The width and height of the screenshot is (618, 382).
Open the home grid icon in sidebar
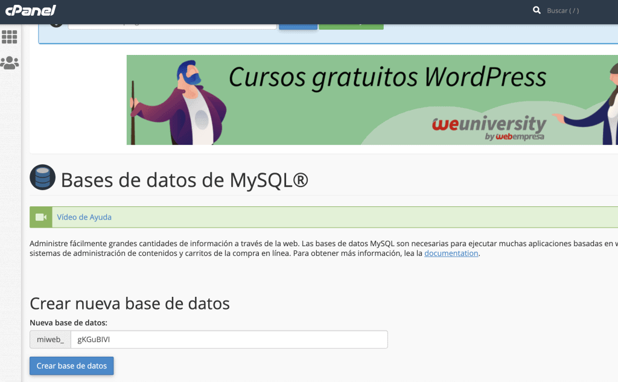(x=10, y=37)
